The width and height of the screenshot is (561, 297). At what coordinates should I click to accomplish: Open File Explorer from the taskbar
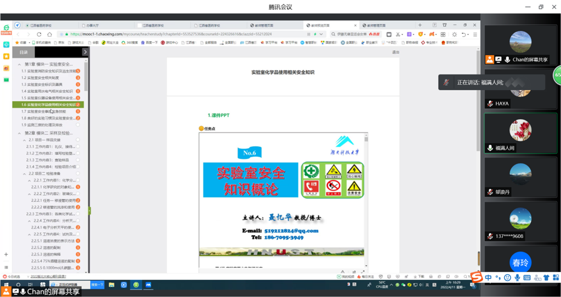pos(112,285)
